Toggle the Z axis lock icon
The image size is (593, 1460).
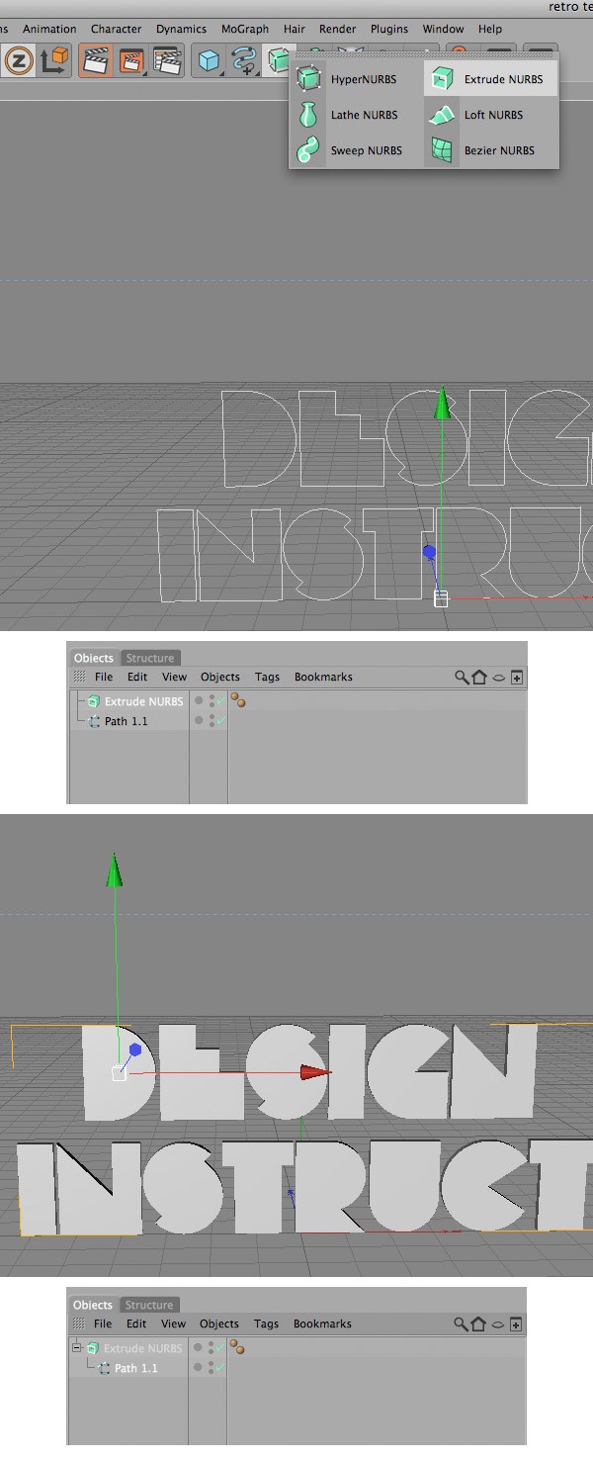click(19, 61)
